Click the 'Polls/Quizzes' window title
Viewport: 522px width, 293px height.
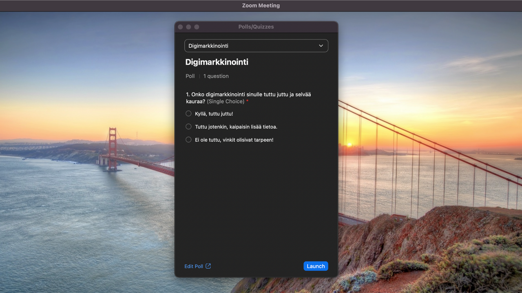coord(256,27)
